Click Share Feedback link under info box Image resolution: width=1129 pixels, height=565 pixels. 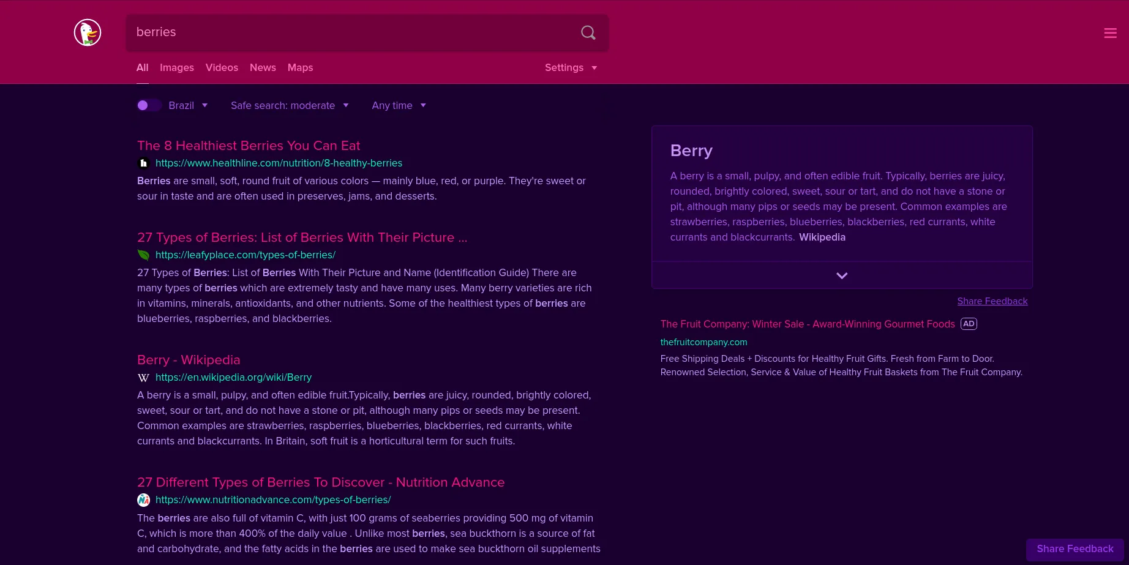tap(992, 301)
